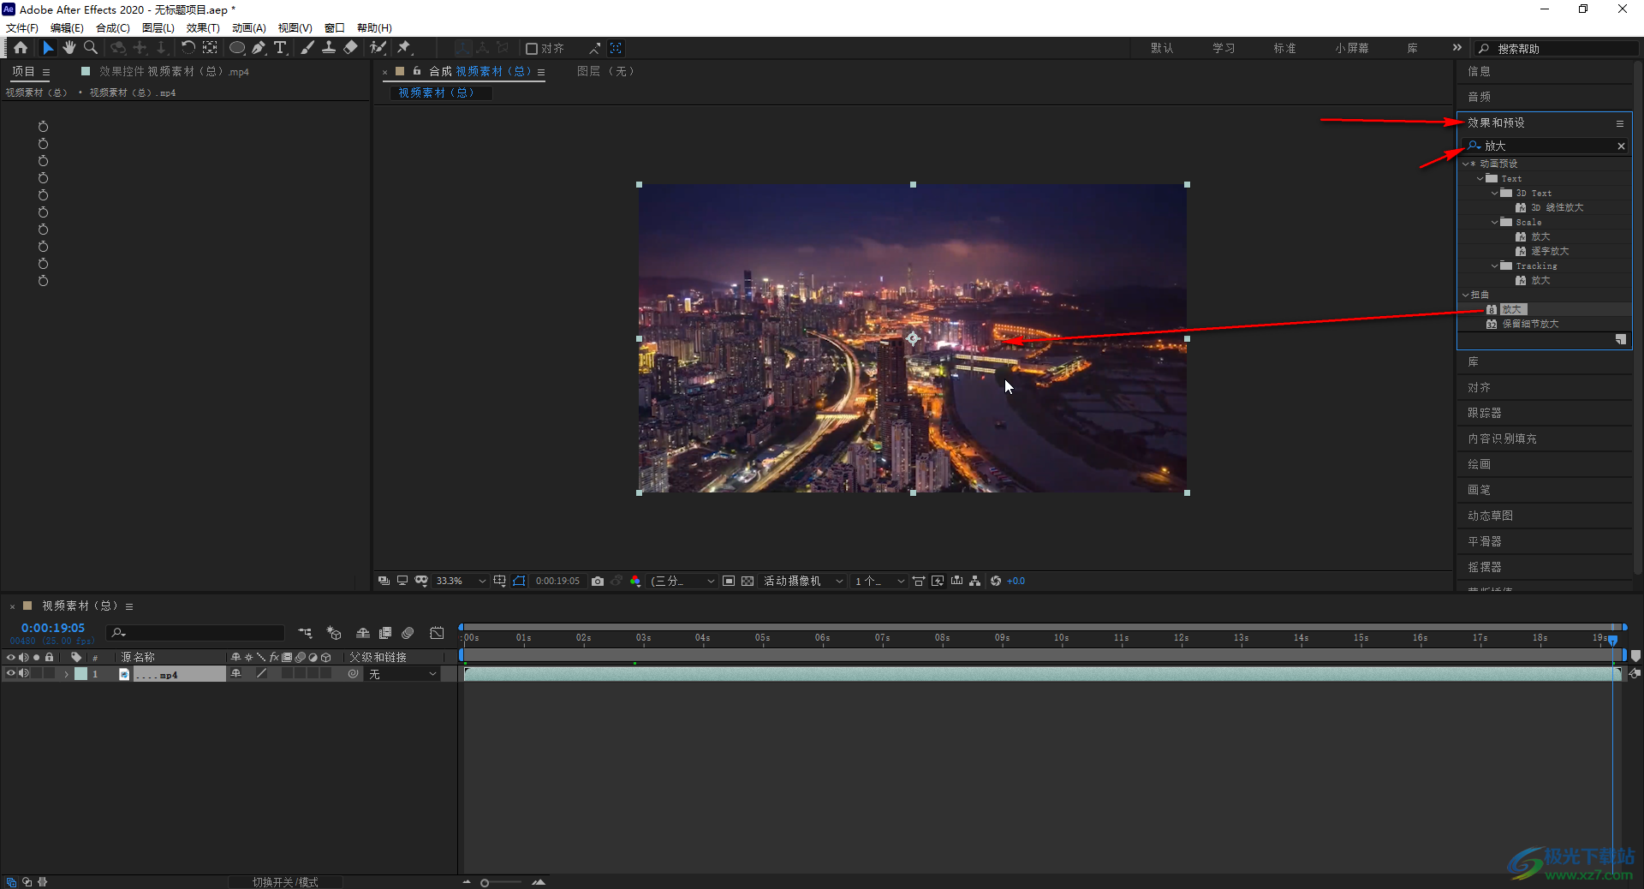Toggle lock switch for layer 1
The width and height of the screenshot is (1644, 889).
coord(50,674)
